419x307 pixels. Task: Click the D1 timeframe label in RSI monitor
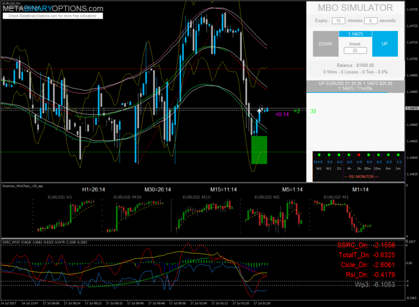tap(339, 169)
